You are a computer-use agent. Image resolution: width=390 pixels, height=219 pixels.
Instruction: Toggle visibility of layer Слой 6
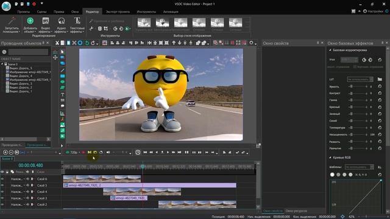[x=2, y=179]
